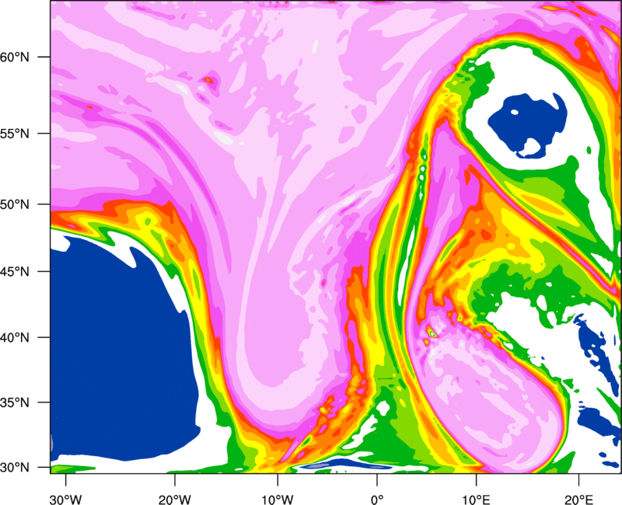Click the 50°N latitude label
The width and height of the screenshot is (622, 505).
click(15, 204)
